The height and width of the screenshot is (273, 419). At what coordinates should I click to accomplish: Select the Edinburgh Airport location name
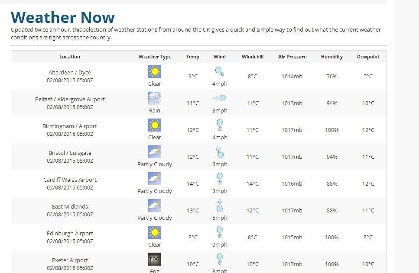click(x=70, y=233)
